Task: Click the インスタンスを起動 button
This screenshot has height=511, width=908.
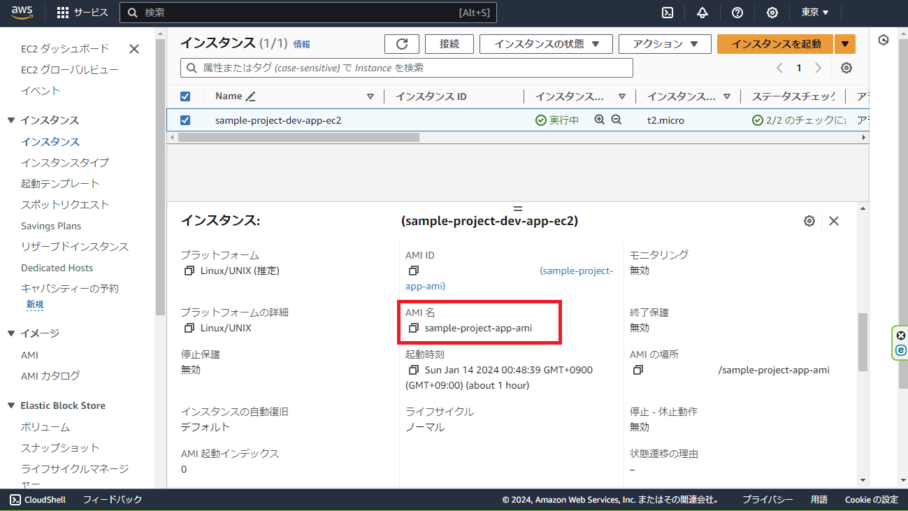Action: coord(776,44)
